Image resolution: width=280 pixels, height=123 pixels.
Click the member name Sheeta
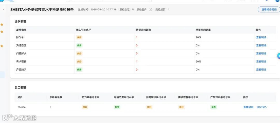point(22,107)
